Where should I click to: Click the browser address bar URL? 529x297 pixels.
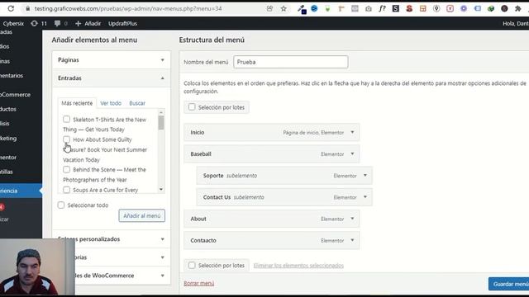[x=128, y=9]
